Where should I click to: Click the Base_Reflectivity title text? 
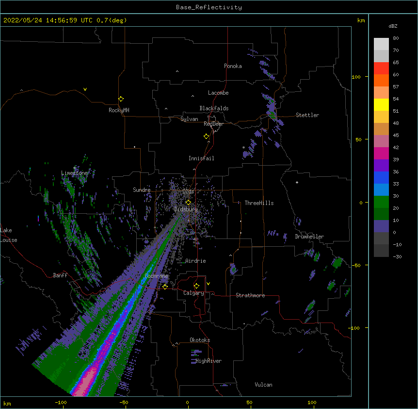coord(209,7)
